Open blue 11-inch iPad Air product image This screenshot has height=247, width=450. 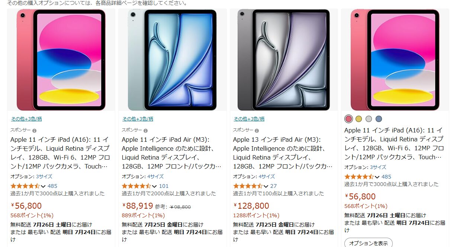[x=173, y=60]
